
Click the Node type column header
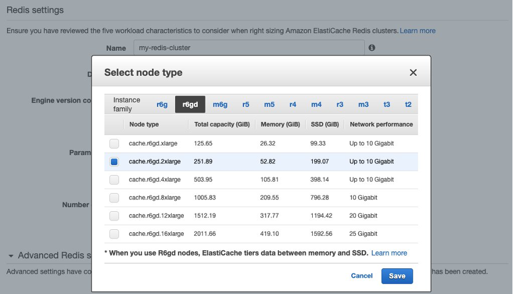(x=144, y=124)
